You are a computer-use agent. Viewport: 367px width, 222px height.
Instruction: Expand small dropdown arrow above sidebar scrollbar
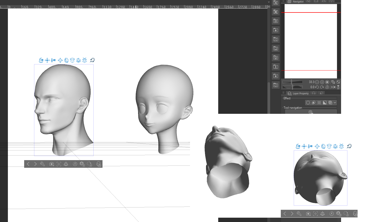point(269,2)
